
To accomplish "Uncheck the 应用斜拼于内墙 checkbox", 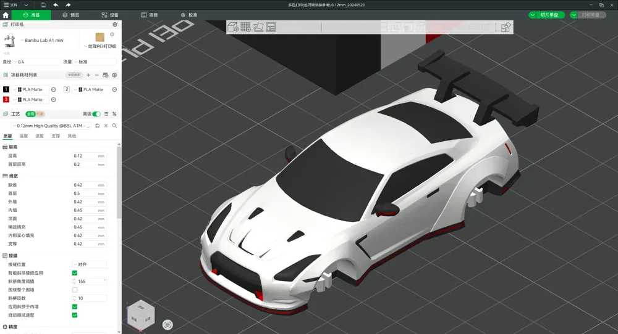I will pos(75,307).
